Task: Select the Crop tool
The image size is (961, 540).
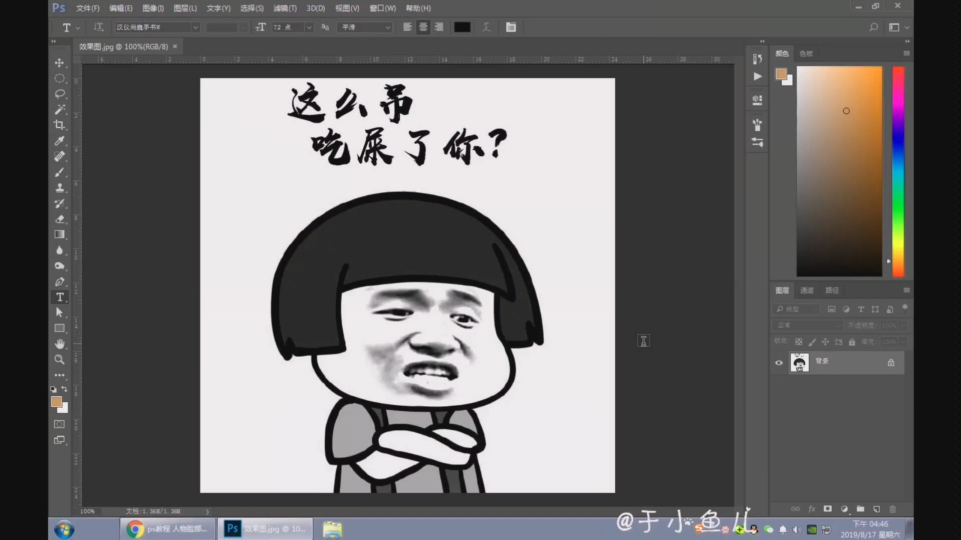Action: (x=60, y=125)
